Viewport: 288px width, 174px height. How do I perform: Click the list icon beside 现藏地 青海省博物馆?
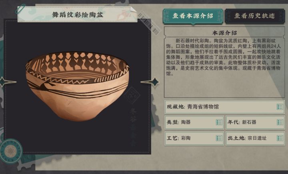coord(280,107)
